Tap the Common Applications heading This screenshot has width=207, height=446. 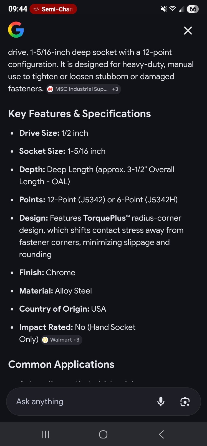pyautogui.click(x=61, y=365)
